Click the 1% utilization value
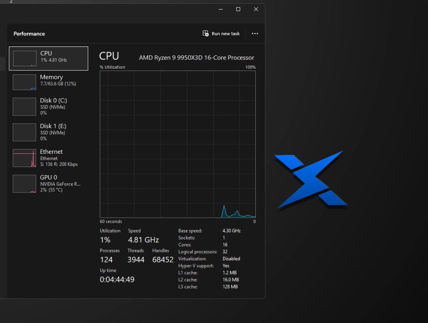The height and width of the screenshot is (323, 428). click(x=105, y=240)
